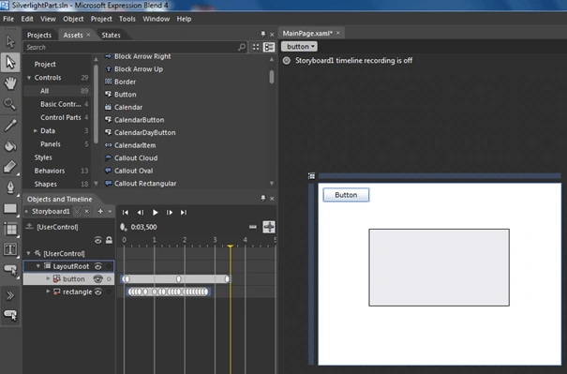Collapse the UserControl tree node
Screen dimensions: 567x374
[x=28, y=253]
